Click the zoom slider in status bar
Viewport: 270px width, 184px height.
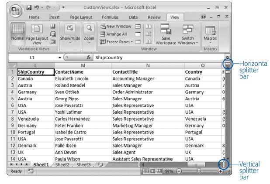coord(199,171)
